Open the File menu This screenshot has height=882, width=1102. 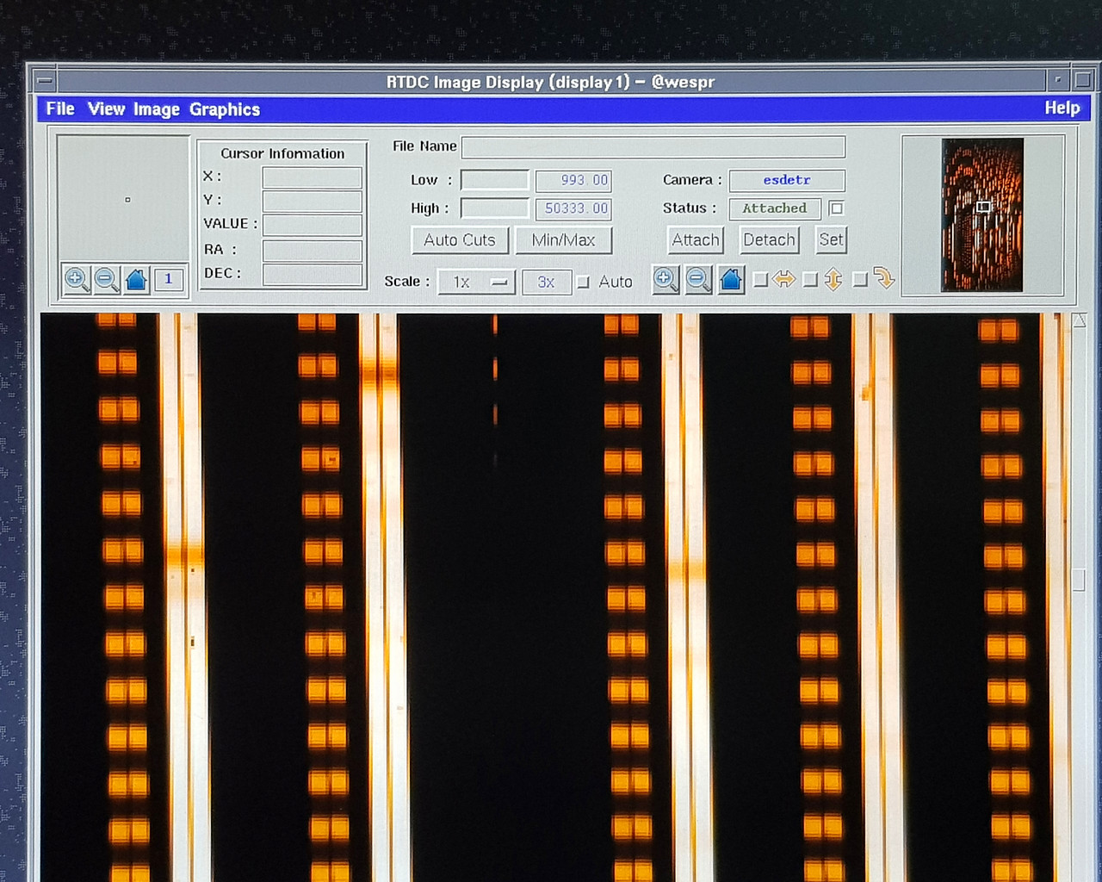tap(60, 109)
